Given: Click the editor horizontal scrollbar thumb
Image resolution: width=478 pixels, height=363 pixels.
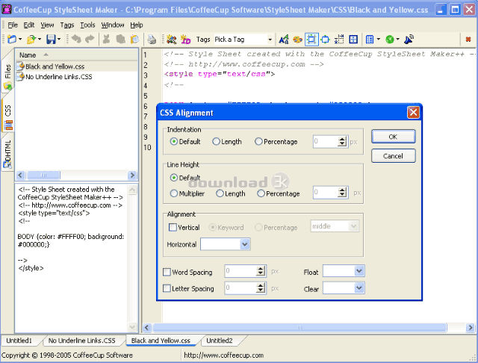Looking at the screenshot, I should 299,327.
